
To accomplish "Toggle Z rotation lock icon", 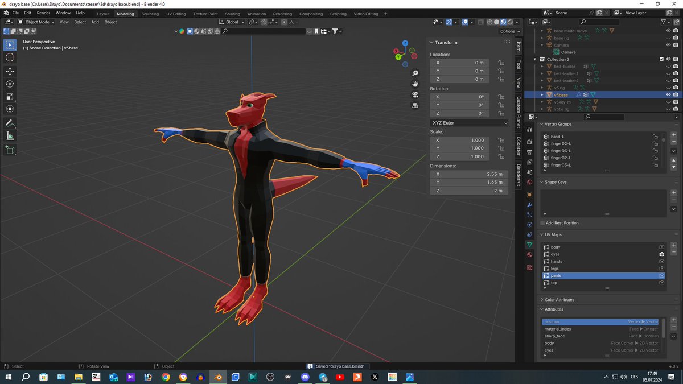I will click(x=501, y=113).
